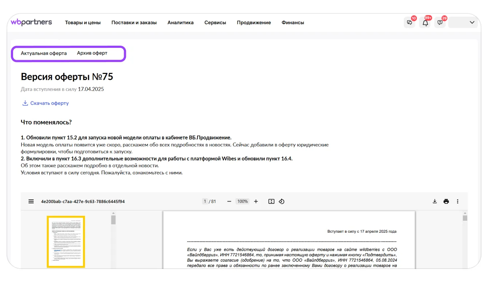Open notifications bell icon
488x282 pixels.
[425, 22]
